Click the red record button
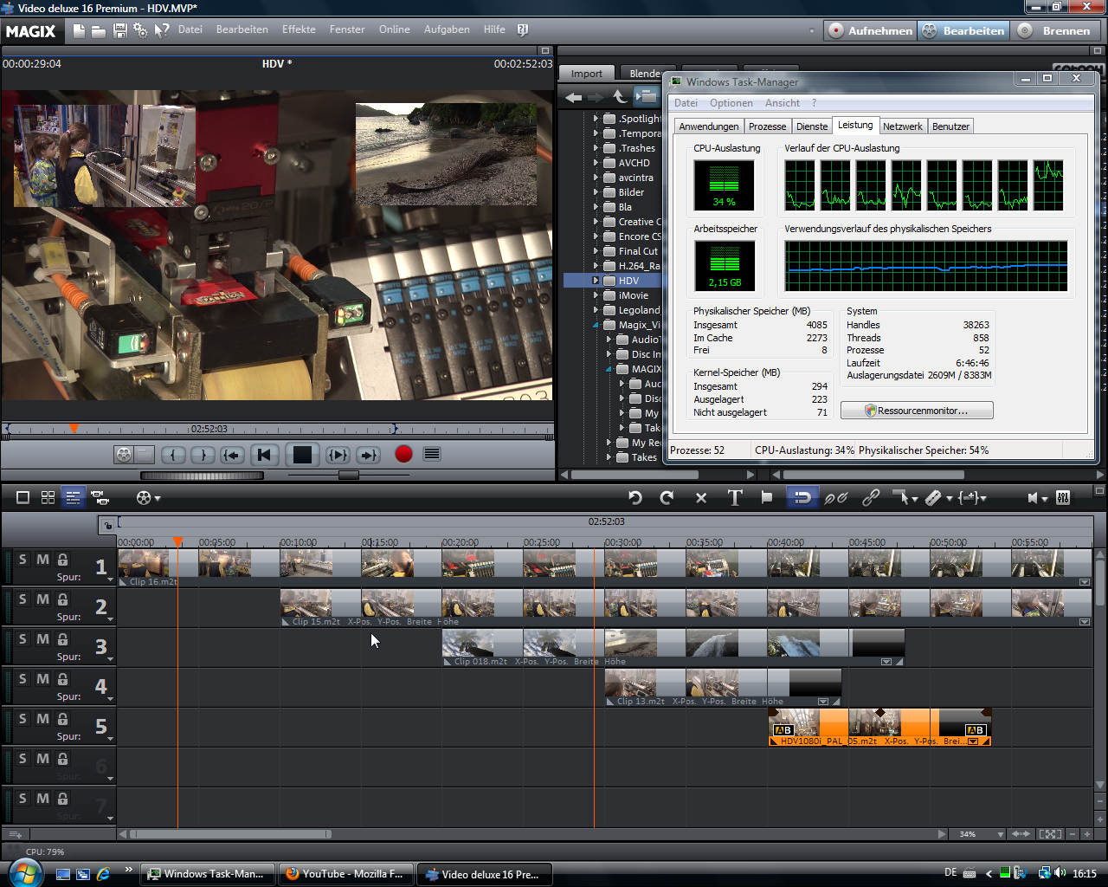The image size is (1108, 887). click(x=403, y=454)
